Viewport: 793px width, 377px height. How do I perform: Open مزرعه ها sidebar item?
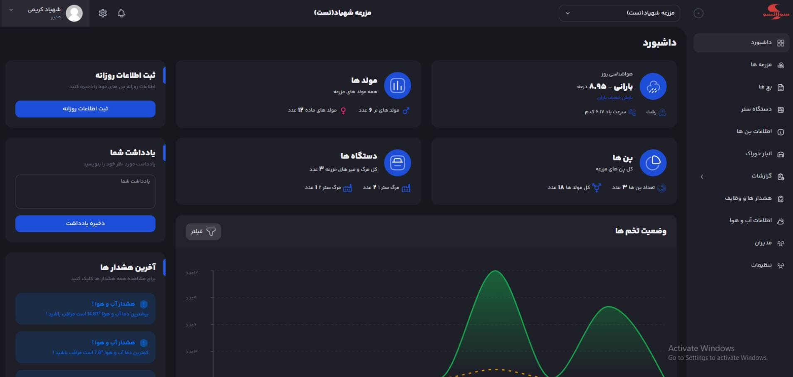(741, 65)
